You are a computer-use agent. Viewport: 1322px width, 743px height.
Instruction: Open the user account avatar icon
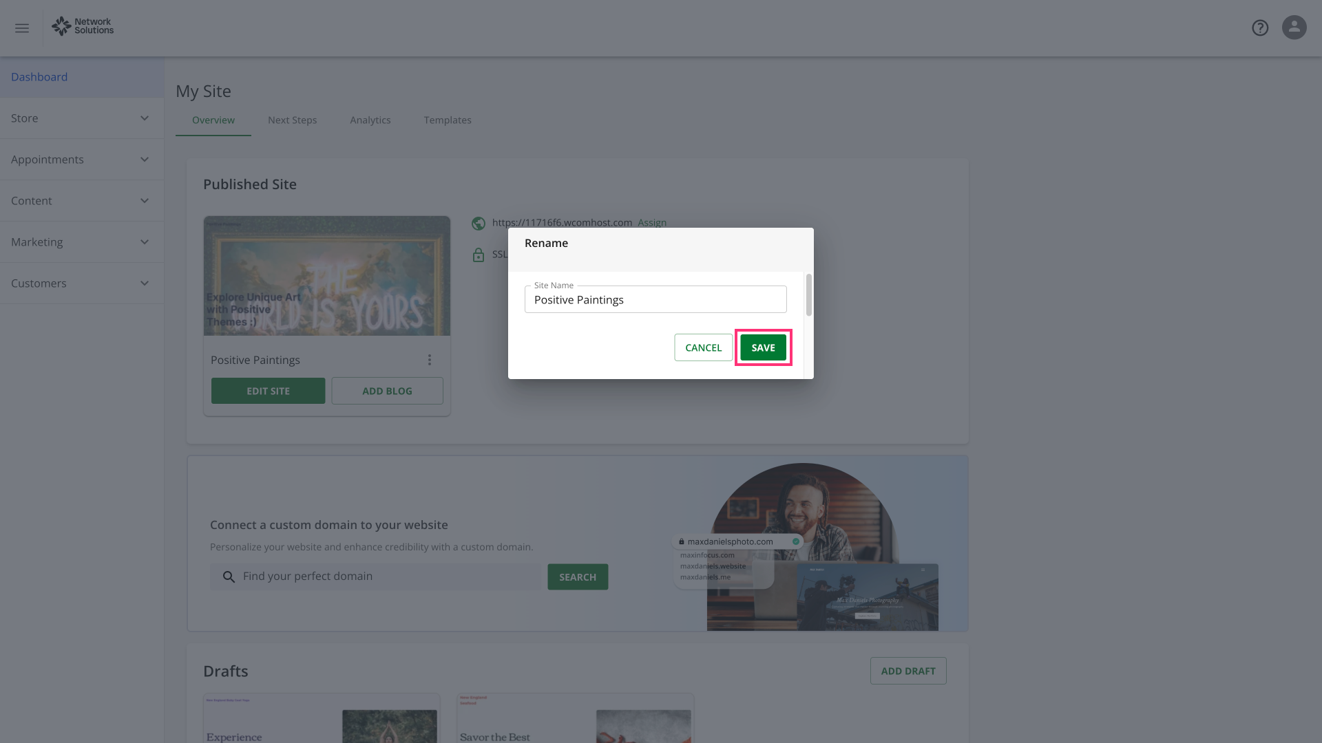click(1294, 28)
